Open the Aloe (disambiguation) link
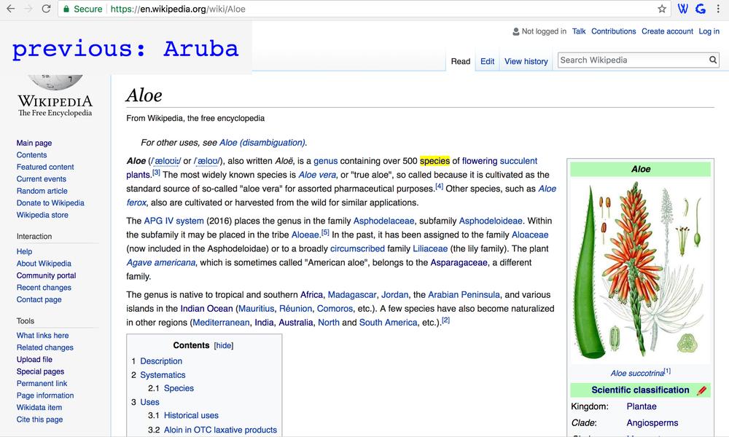This screenshot has height=437, width=729. 262,143
